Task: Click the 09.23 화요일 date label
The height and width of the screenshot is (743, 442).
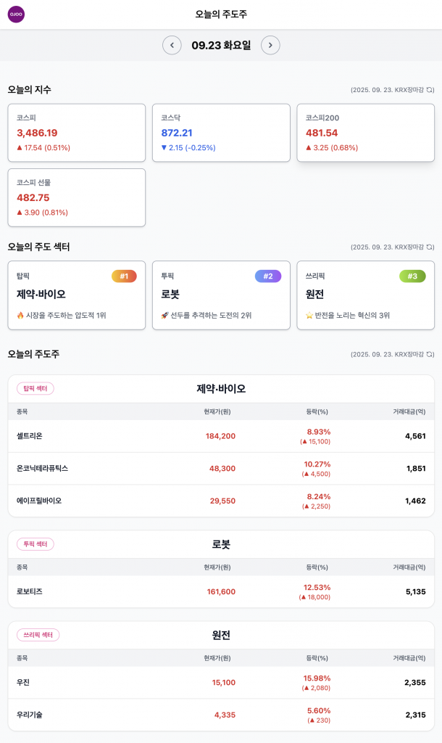Action: (221, 45)
